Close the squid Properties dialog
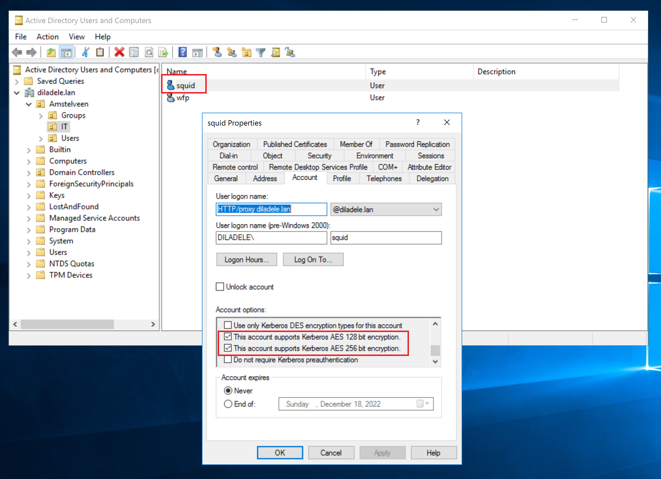Screen dimensions: 661x479 pos(447,122)
